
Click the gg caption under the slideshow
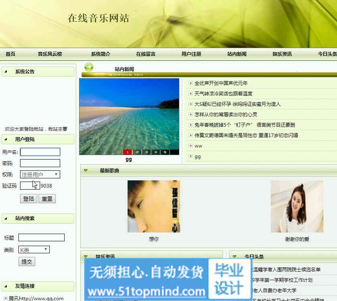[x=129, y=159]
